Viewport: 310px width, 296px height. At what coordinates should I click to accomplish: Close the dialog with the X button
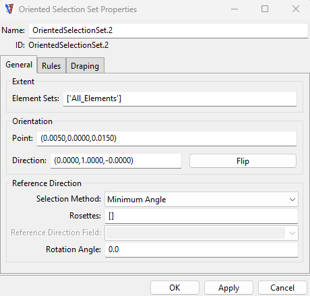(x=296, y=9)
